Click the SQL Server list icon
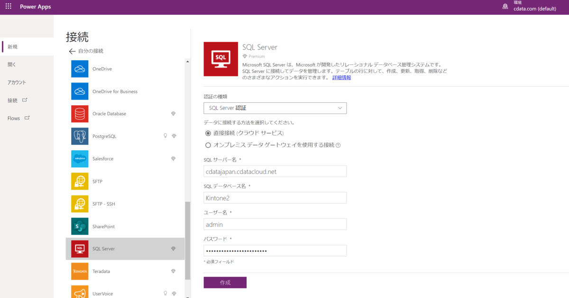The image size is (569, 298). click(x=80, y=249)
